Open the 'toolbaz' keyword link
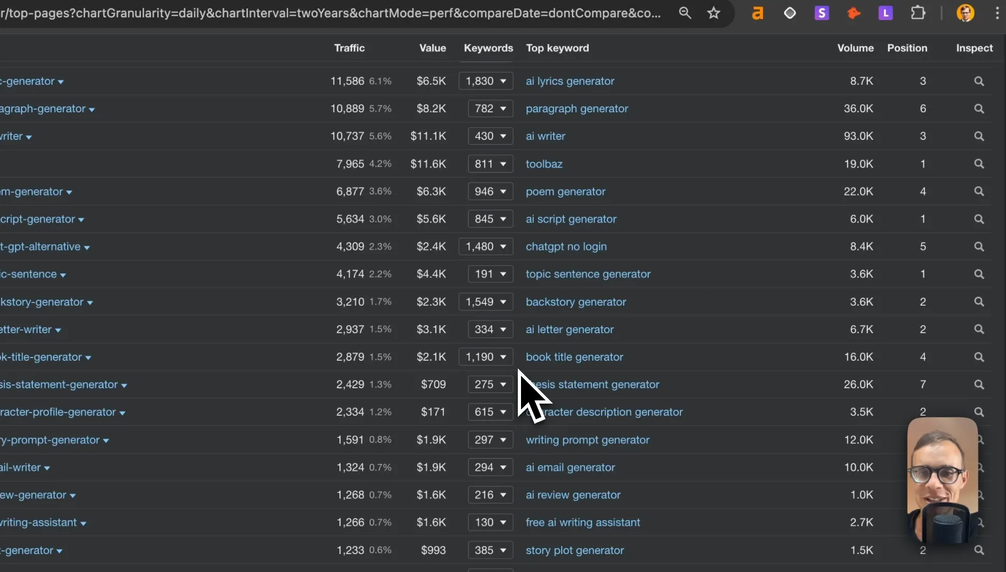The height and width of the screenshot is (572, 1006). point(544,164)
